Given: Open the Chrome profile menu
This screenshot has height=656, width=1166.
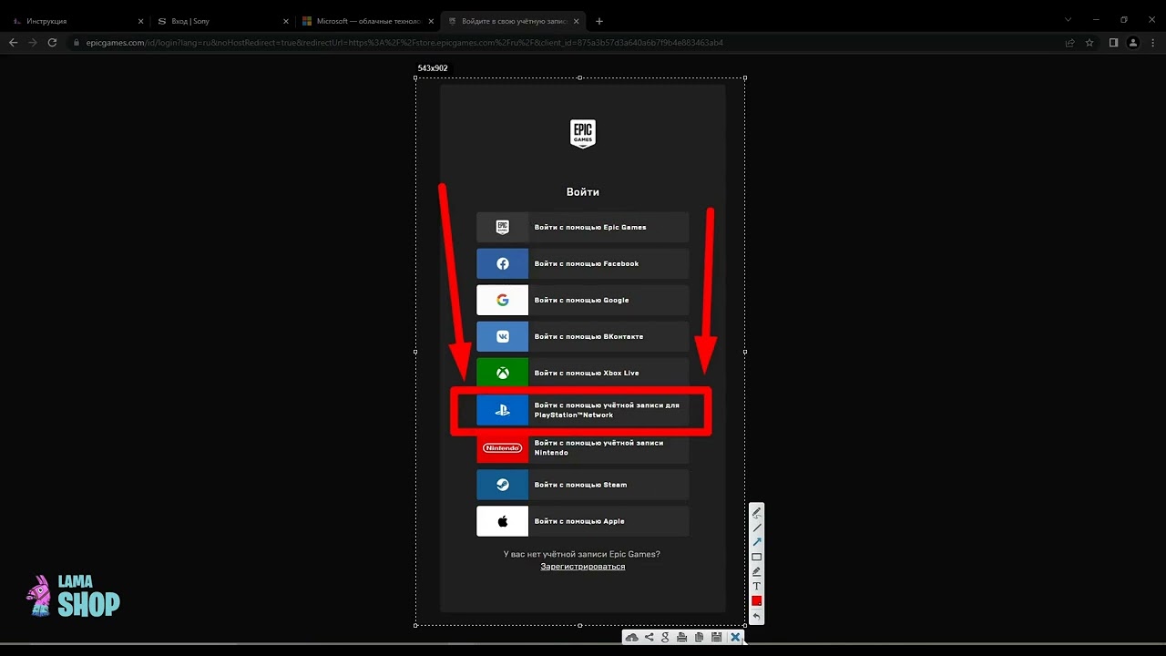Looking at the screenshot, I should pos(1133,43).
